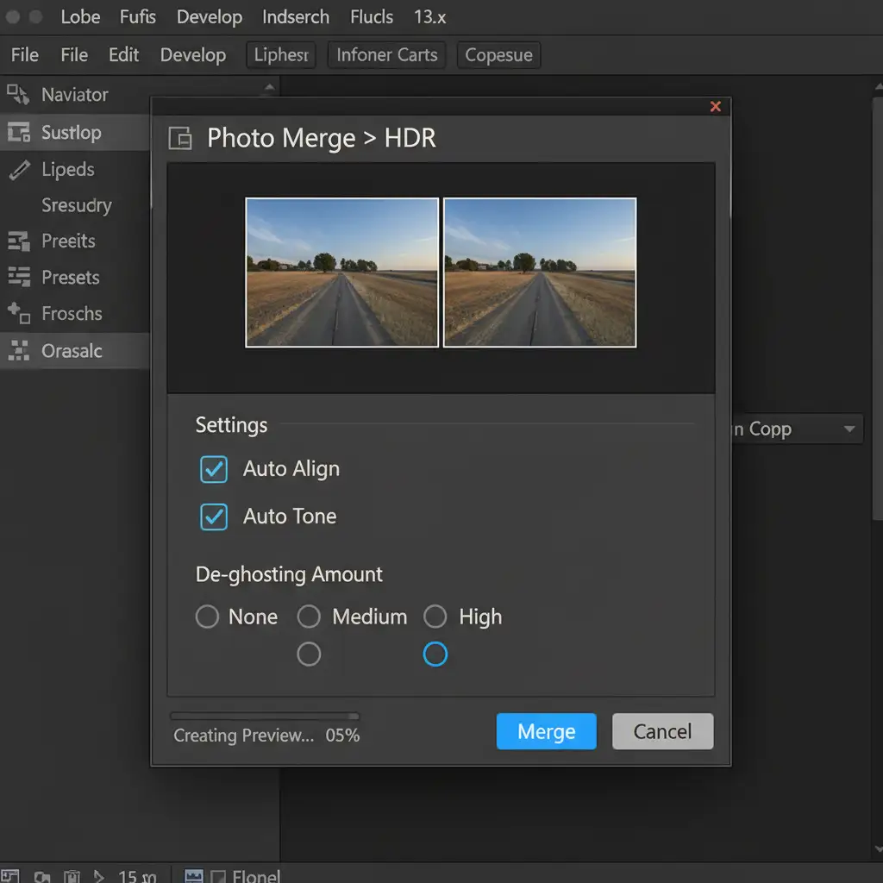The height and width of the screenshot is (883, 883).
Task: Open the Edit menu
Action: (123, 55)
